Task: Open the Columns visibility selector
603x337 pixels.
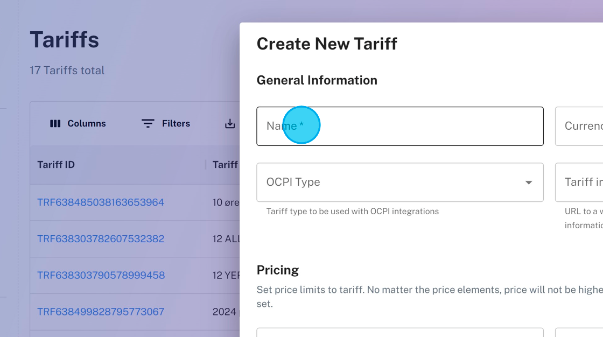Action: click(x=78, y=124)
